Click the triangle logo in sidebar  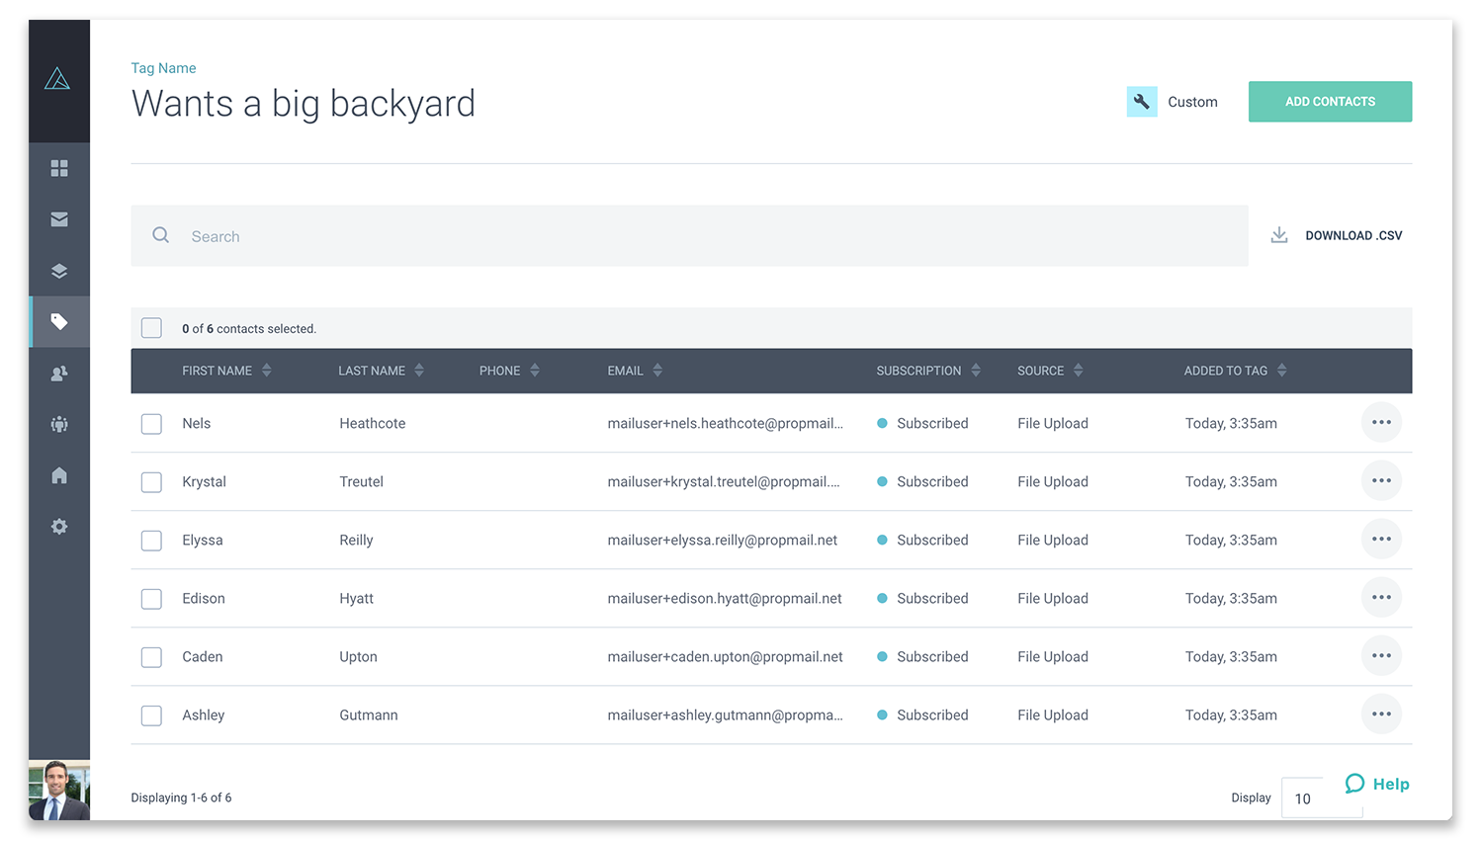pos(57,79)
